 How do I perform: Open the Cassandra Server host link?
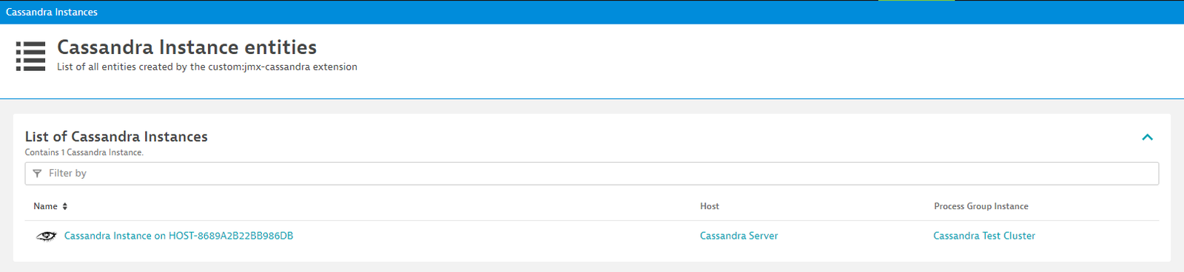pos(739,236)
